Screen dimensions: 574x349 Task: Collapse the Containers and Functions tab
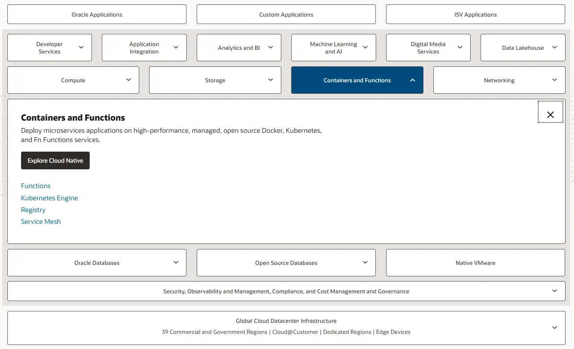pos(357,80)
